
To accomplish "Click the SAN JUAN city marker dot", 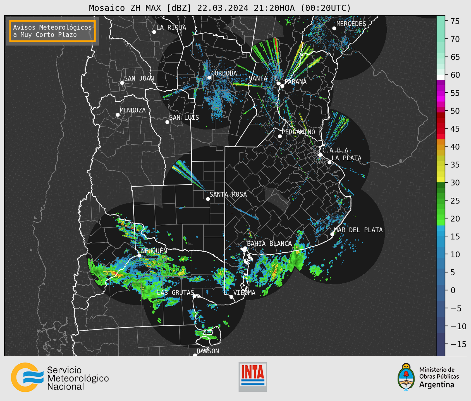I will click(122, 83).
